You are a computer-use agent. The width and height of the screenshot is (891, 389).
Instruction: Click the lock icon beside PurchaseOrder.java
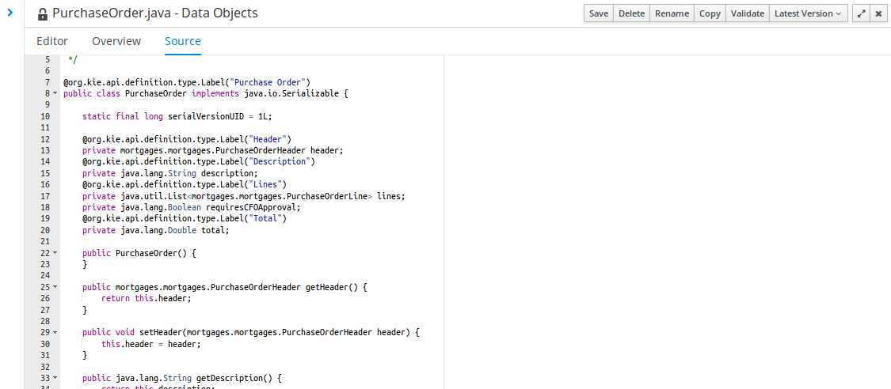click(43, 14)
